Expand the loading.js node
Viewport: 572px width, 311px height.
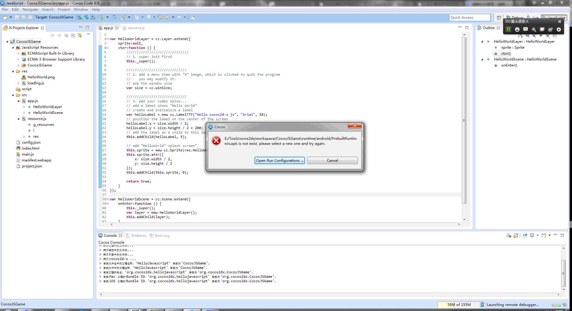click(x=18, y=83)
